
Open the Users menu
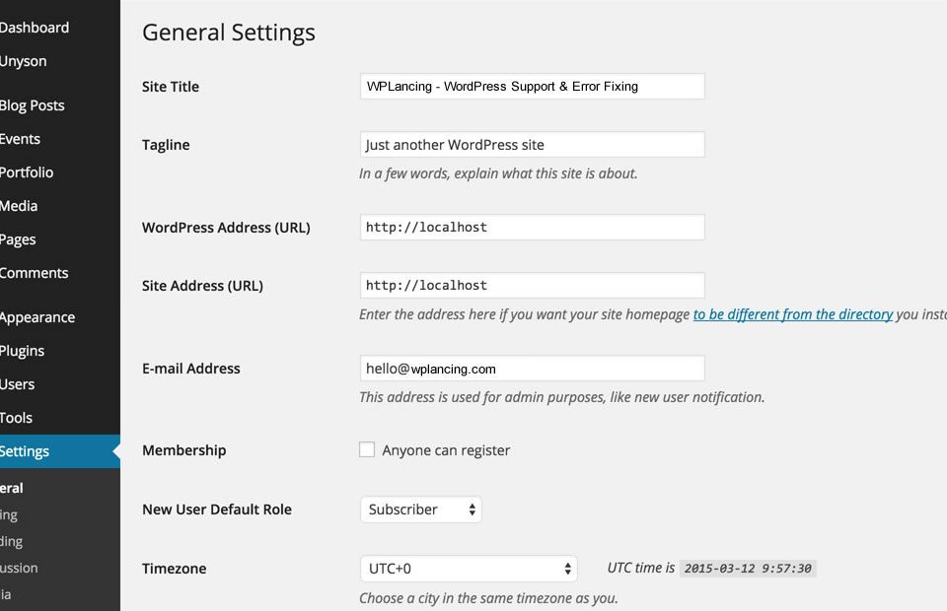click(x=18, y=384)
